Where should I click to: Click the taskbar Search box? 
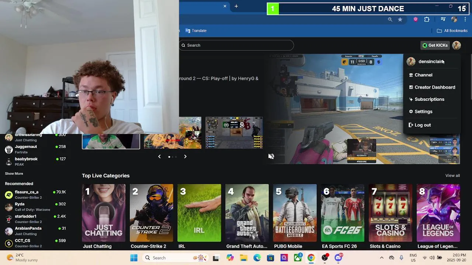pos(176,258)
